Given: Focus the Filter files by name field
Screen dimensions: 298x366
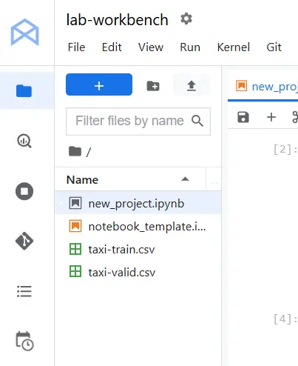Looking at the screenshot, I should click(138, 122).
